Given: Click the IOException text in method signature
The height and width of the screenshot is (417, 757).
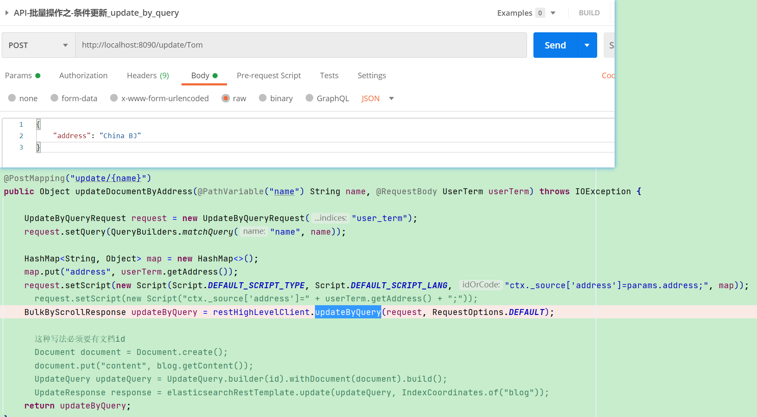Looking at the screenshot, I should 603,191.
